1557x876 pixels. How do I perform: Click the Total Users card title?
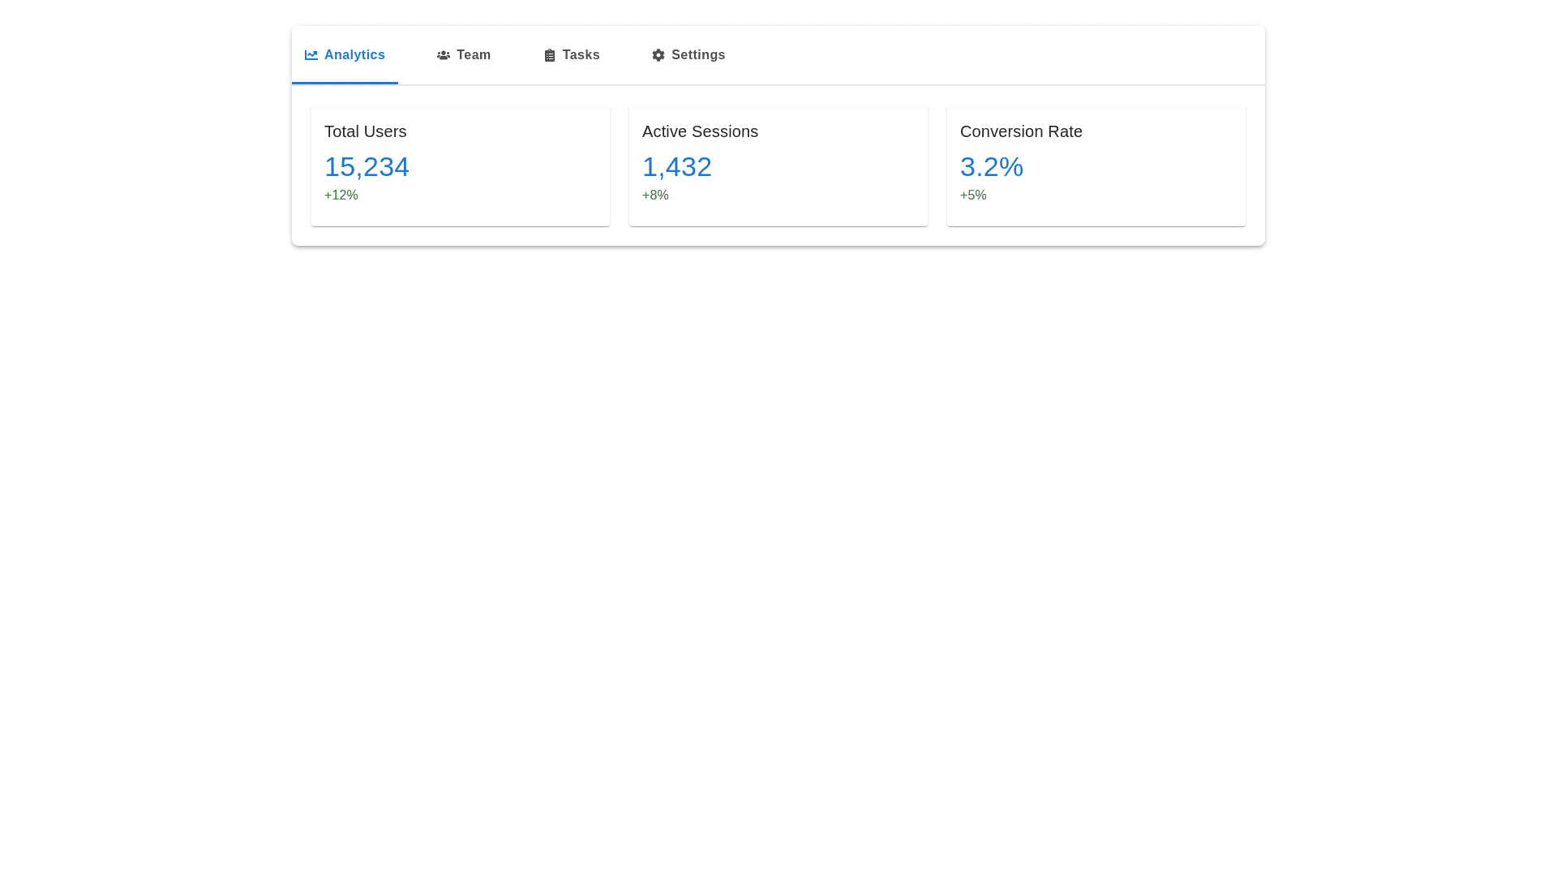(365, 131)
